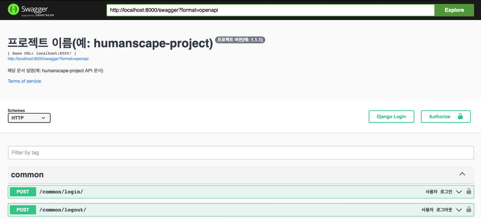The width and height of the screenshot is (481, 219).
Task: Click POST badge for /common/logout/
Action: point(23,210)
